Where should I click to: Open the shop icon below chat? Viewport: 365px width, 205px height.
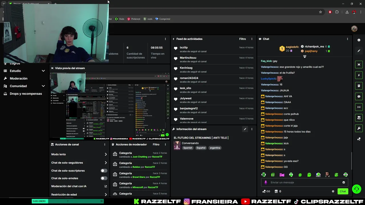[276, 191]
